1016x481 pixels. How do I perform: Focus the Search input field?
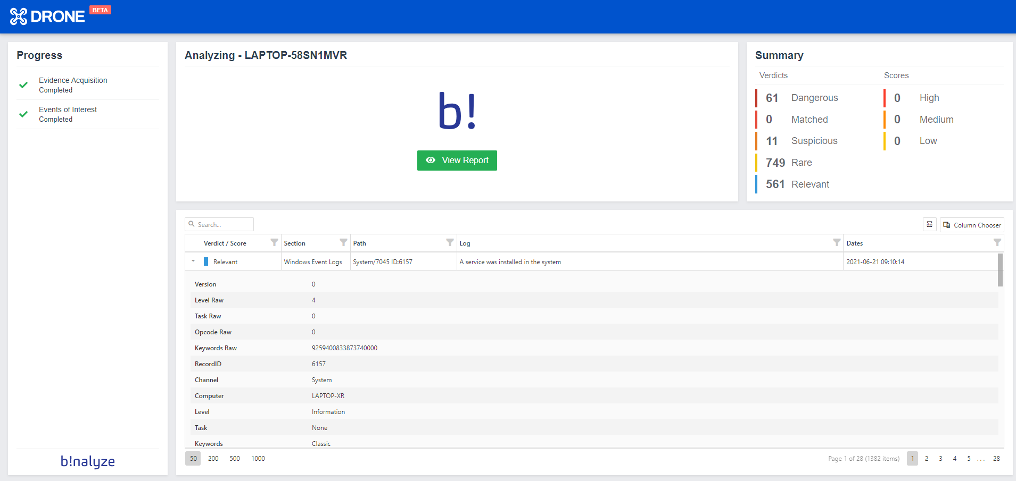tap(224, 225)
